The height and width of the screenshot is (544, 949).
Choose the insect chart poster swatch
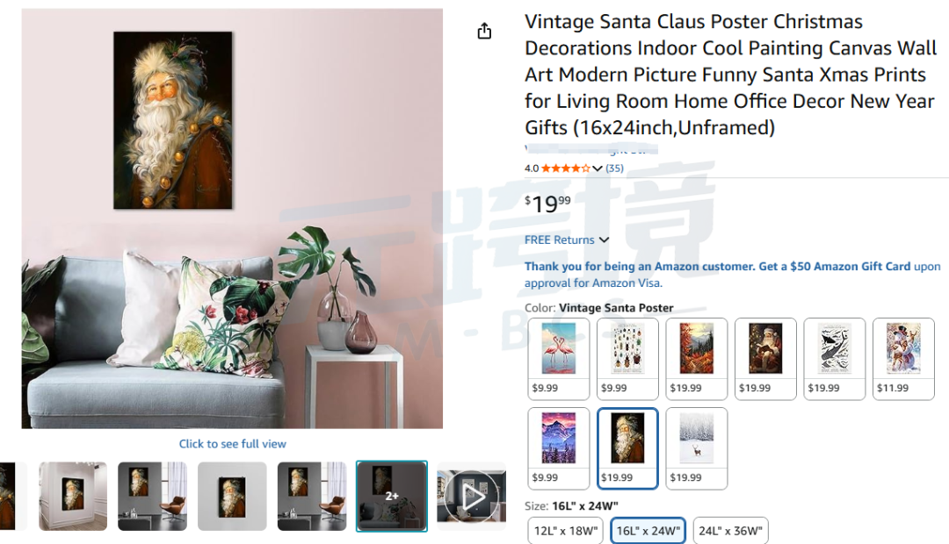point(627,359)
